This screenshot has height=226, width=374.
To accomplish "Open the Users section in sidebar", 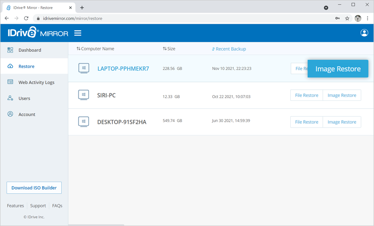I will 24,99.
